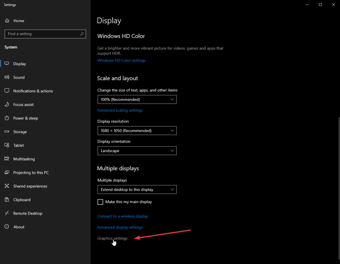Open Power & sleep settings icon
The width and height of the screenshot is (340, 264).
pos(6,118)
